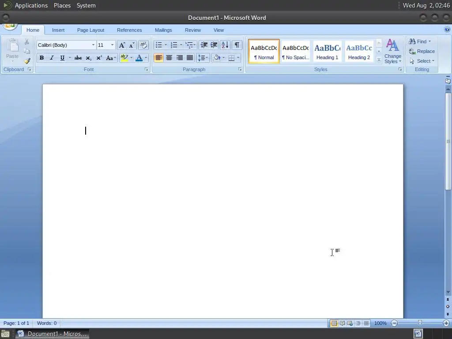Open line spacing dropdown
The height and width of the screenshot is (339, 452).
click(203, 58)
